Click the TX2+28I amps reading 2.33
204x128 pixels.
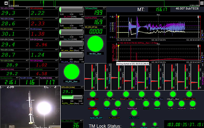(x=38, y=23)
